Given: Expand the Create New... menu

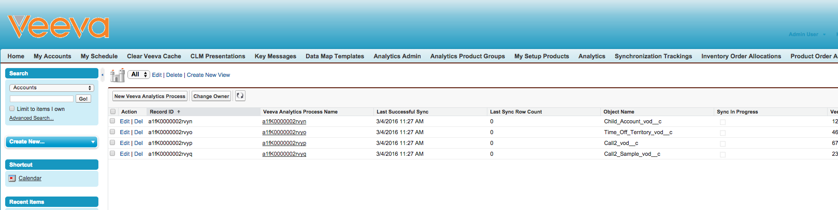Looking at the screenshot, I should (x=51, y=142).
